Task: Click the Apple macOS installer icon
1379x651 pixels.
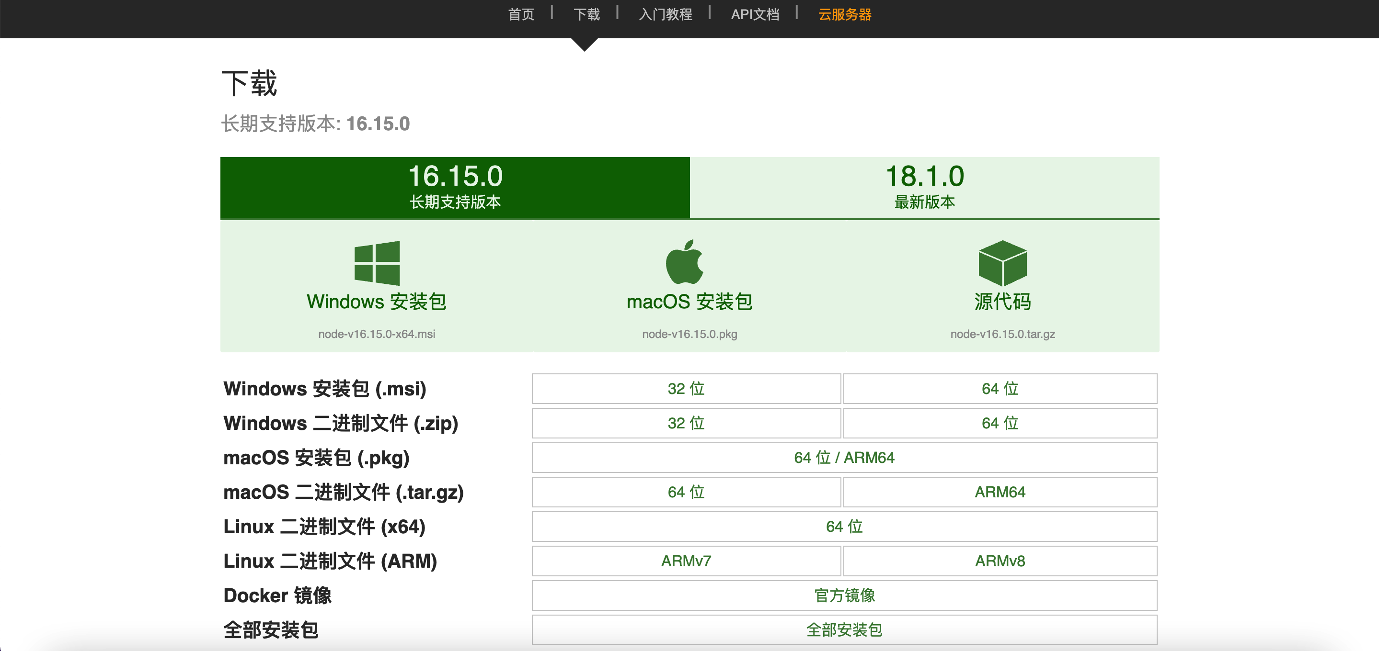Action: point(684,262)
